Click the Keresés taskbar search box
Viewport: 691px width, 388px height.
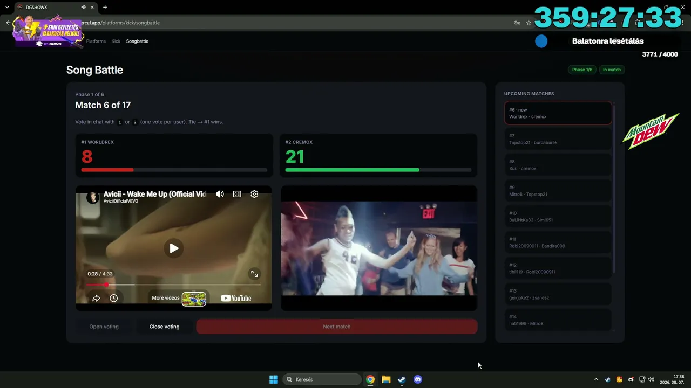pyautogui.click(x=322, y=379)
